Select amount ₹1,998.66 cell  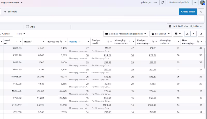17,77
